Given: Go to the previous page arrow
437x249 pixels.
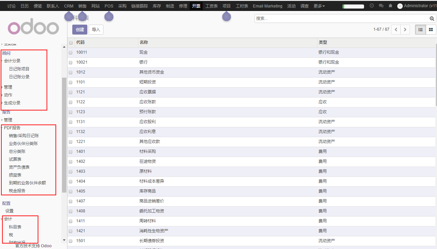Looking at the screenshot, I should [x=396, y=30].
